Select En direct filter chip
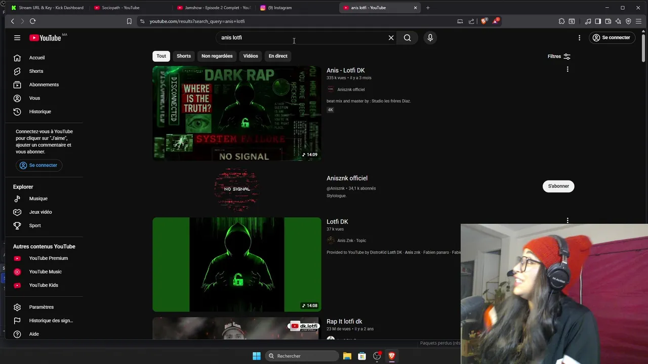Image resolution: width=648 pixels, height=364 pixels. (x=278, y=56)
